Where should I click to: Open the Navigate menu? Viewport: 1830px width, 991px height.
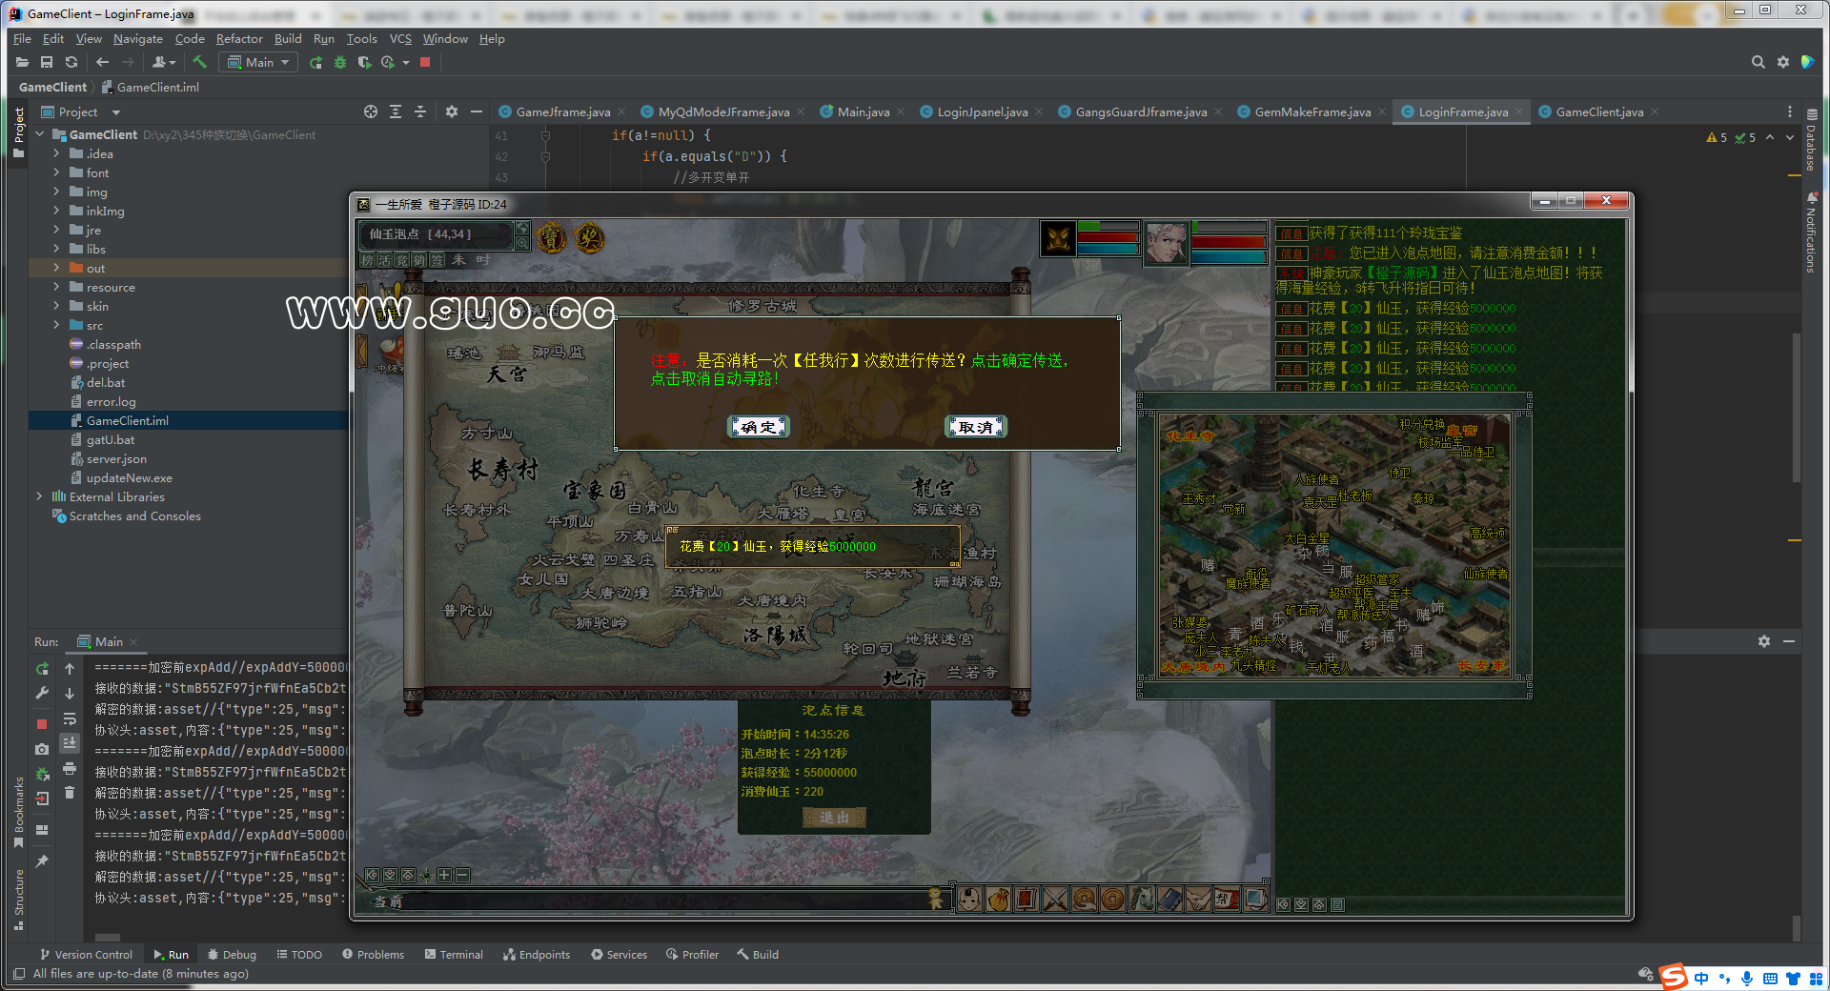click(138, 39)
